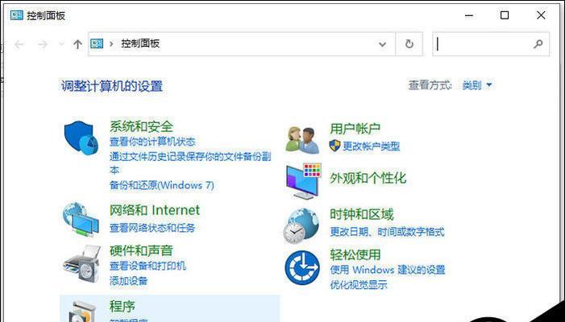Open the Network and Internet globe icon

pos(81,220)
